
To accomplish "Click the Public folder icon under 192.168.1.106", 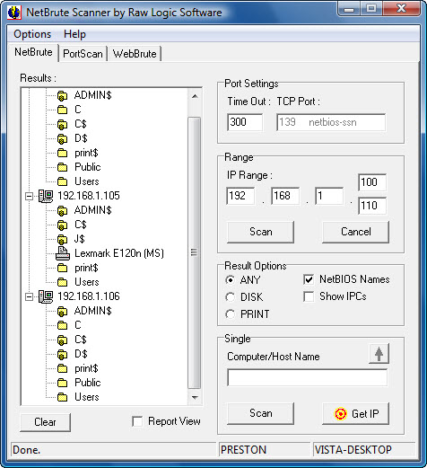I will click(x=62, y=383).
